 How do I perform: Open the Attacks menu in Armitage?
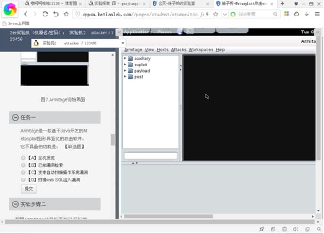click(x=179, y=49)
